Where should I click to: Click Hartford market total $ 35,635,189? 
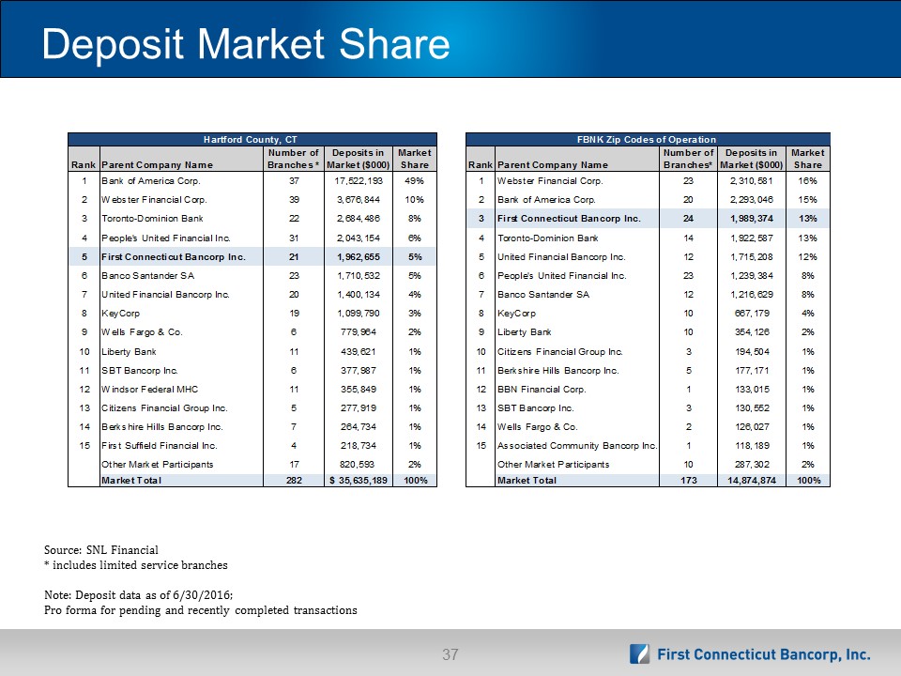pyautogui.click(x=358, y=480)
